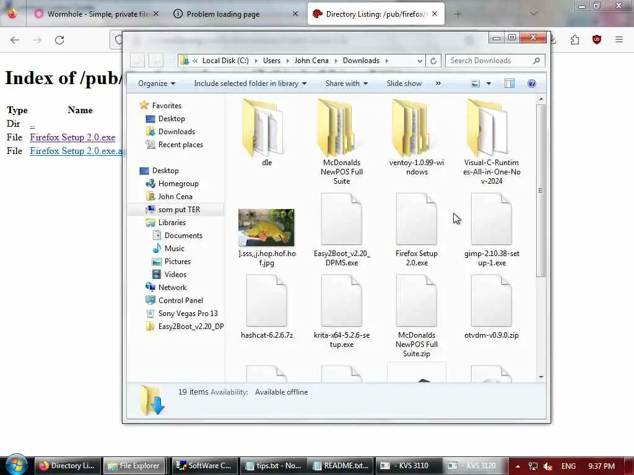The height and width of the screenshot is (475, 634).
Task: Open Firefox hamburger menu
Action: (x=619, y=40)
